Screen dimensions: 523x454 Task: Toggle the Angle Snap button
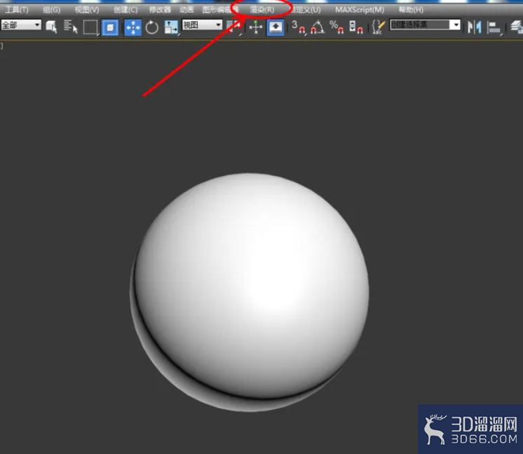[318, 27]
